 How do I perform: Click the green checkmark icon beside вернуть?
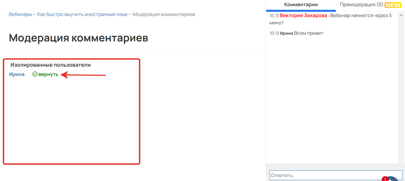pos(35,74)
